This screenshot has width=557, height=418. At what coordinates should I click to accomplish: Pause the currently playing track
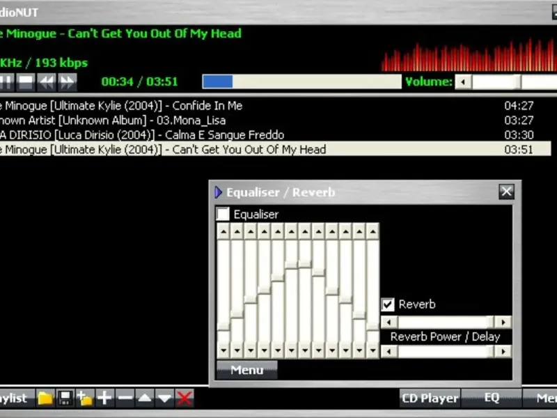pos(6,82)
